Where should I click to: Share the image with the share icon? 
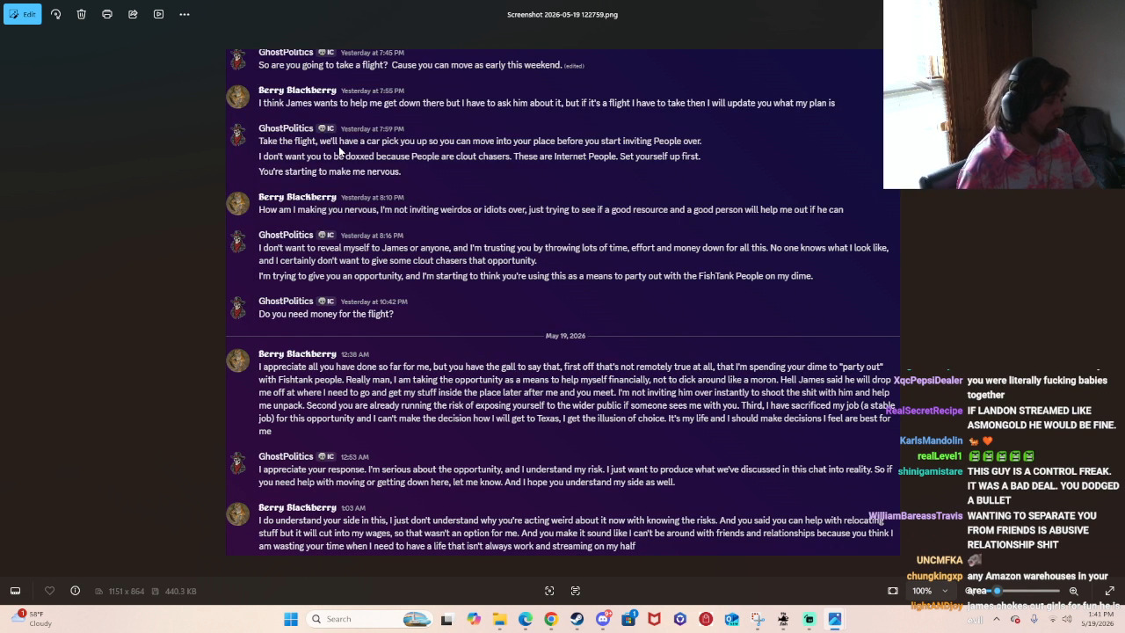pyautogui.click(x=133, y=14)
